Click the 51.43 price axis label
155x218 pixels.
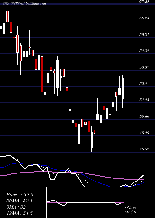tap(144, 100)
